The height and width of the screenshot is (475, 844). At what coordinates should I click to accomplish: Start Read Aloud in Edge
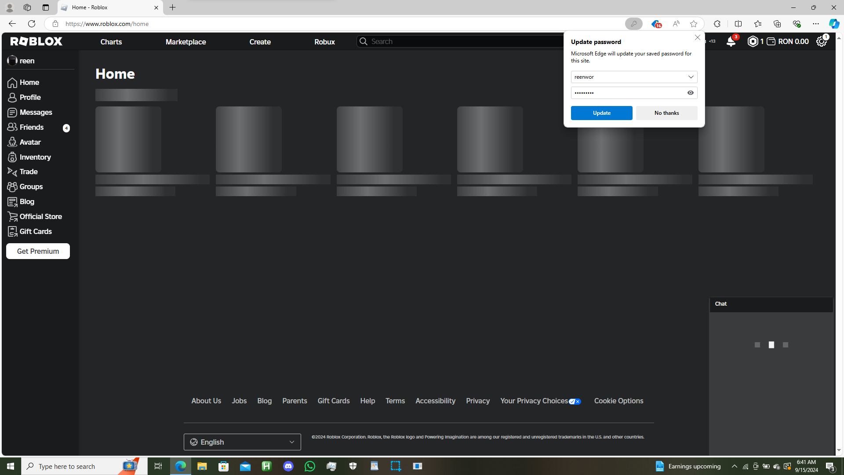pos(676,24)
